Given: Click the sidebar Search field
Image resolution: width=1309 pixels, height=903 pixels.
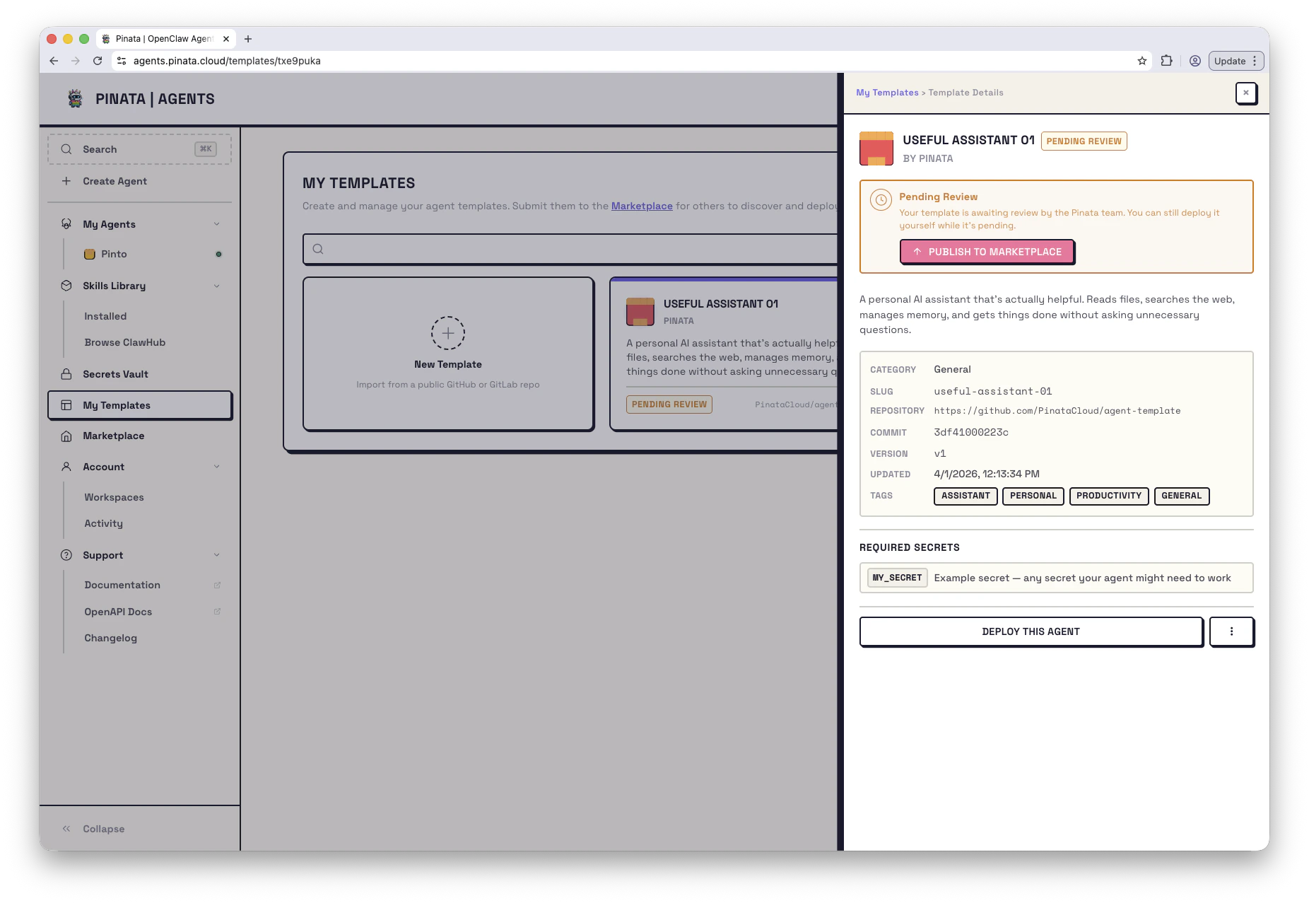Looking at the screenshot, I should pos(140,149).
